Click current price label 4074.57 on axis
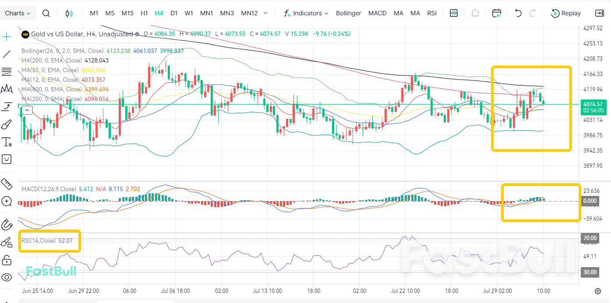Viewport: 611px width, 303px height. tap(593, 104)
